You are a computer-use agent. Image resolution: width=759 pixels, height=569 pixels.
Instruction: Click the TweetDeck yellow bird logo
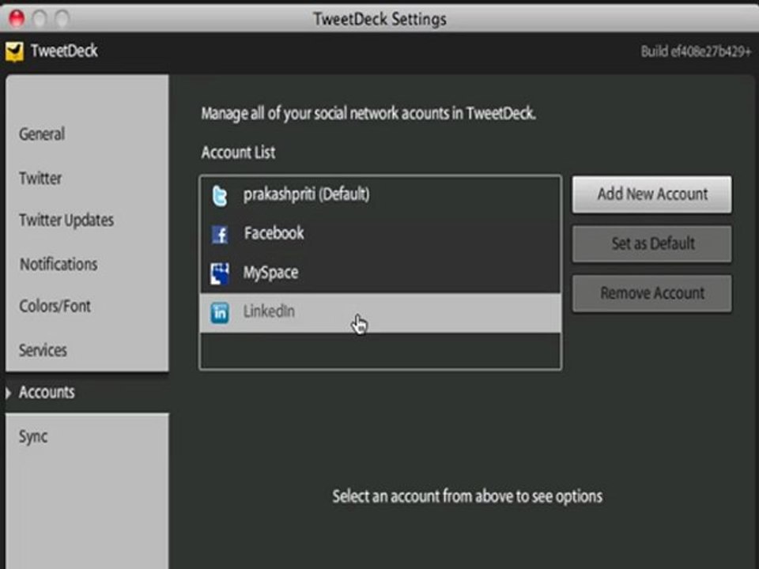[14, 52]
